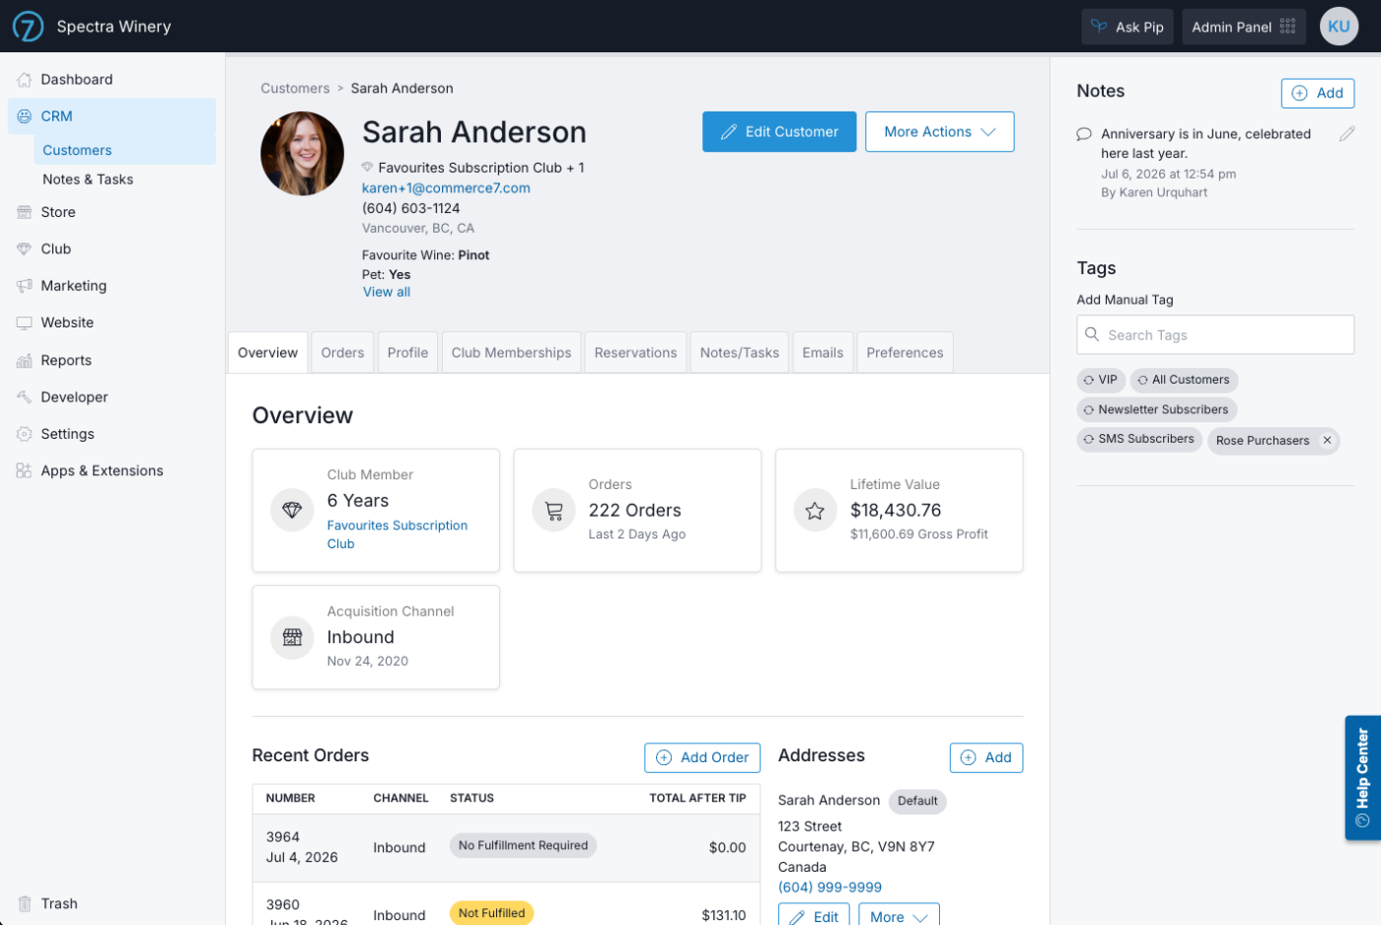Open the Help Center side tab
This screenshot has width=1381, height=925.
pyautogui.click(x=1362, y=778)
